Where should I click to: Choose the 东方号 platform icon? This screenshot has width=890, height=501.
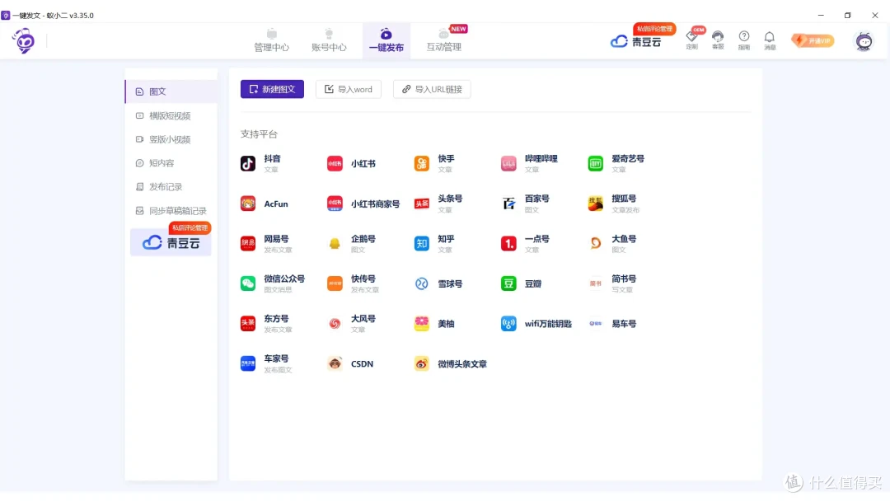point(247,323)
